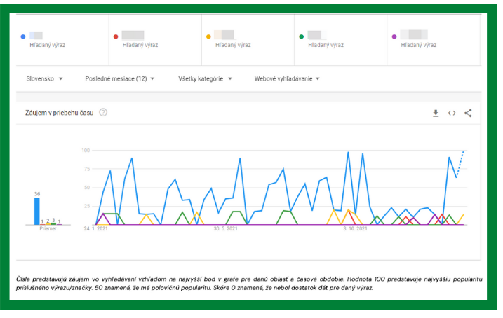
Task: Open help icon beside Záujem v priebehu času
Action: (x=103, y=112)
